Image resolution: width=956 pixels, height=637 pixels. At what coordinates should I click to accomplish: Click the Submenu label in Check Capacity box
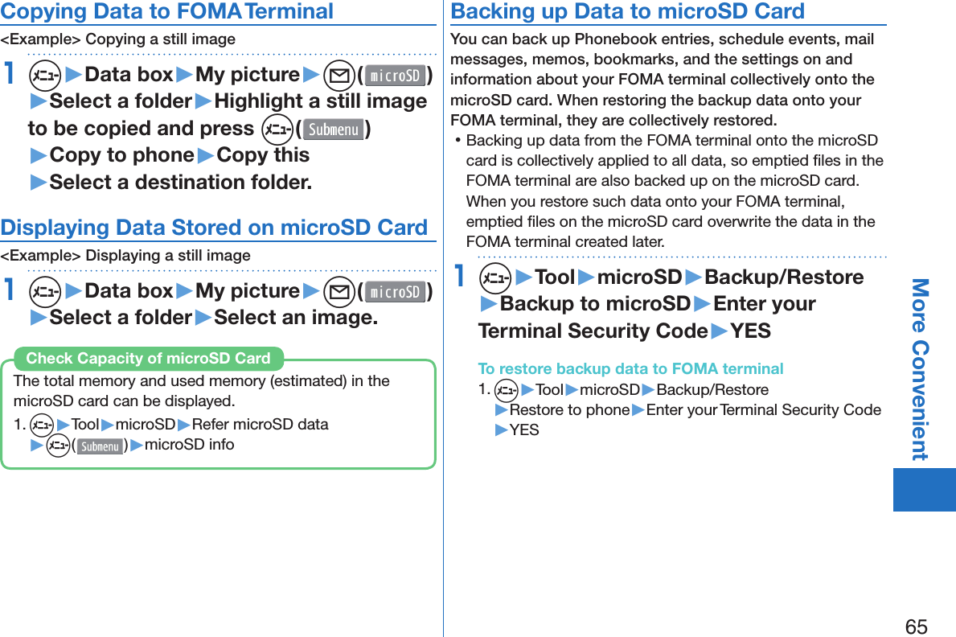(100, 446)
